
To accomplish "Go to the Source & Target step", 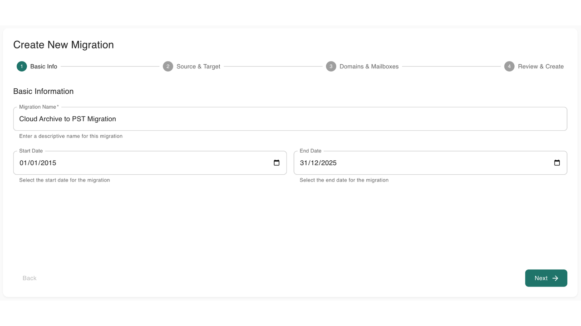I will [198, 67].
